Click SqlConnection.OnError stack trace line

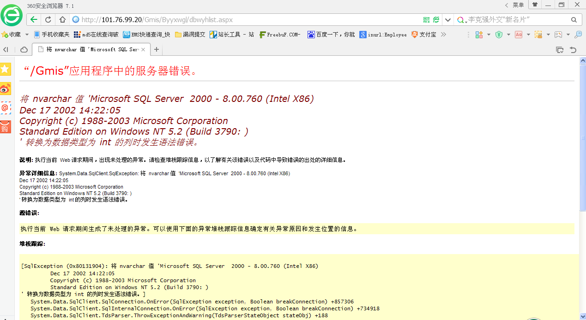coord(192,302)
